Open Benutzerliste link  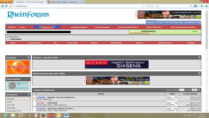tap(73, 43)
